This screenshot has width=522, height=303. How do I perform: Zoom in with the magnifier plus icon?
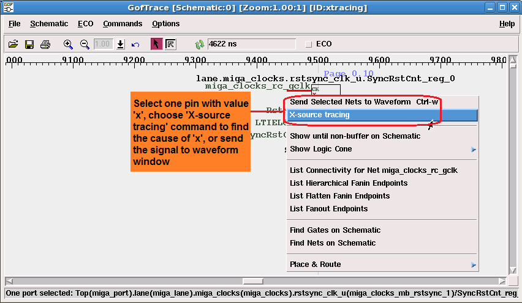[x=69, y=44]
